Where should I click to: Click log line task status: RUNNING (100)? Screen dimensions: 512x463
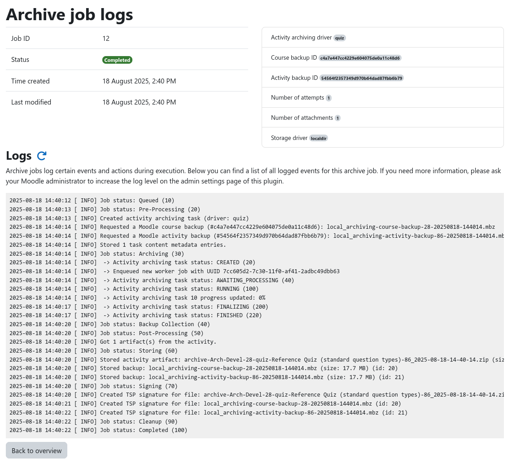pos(134,288)
